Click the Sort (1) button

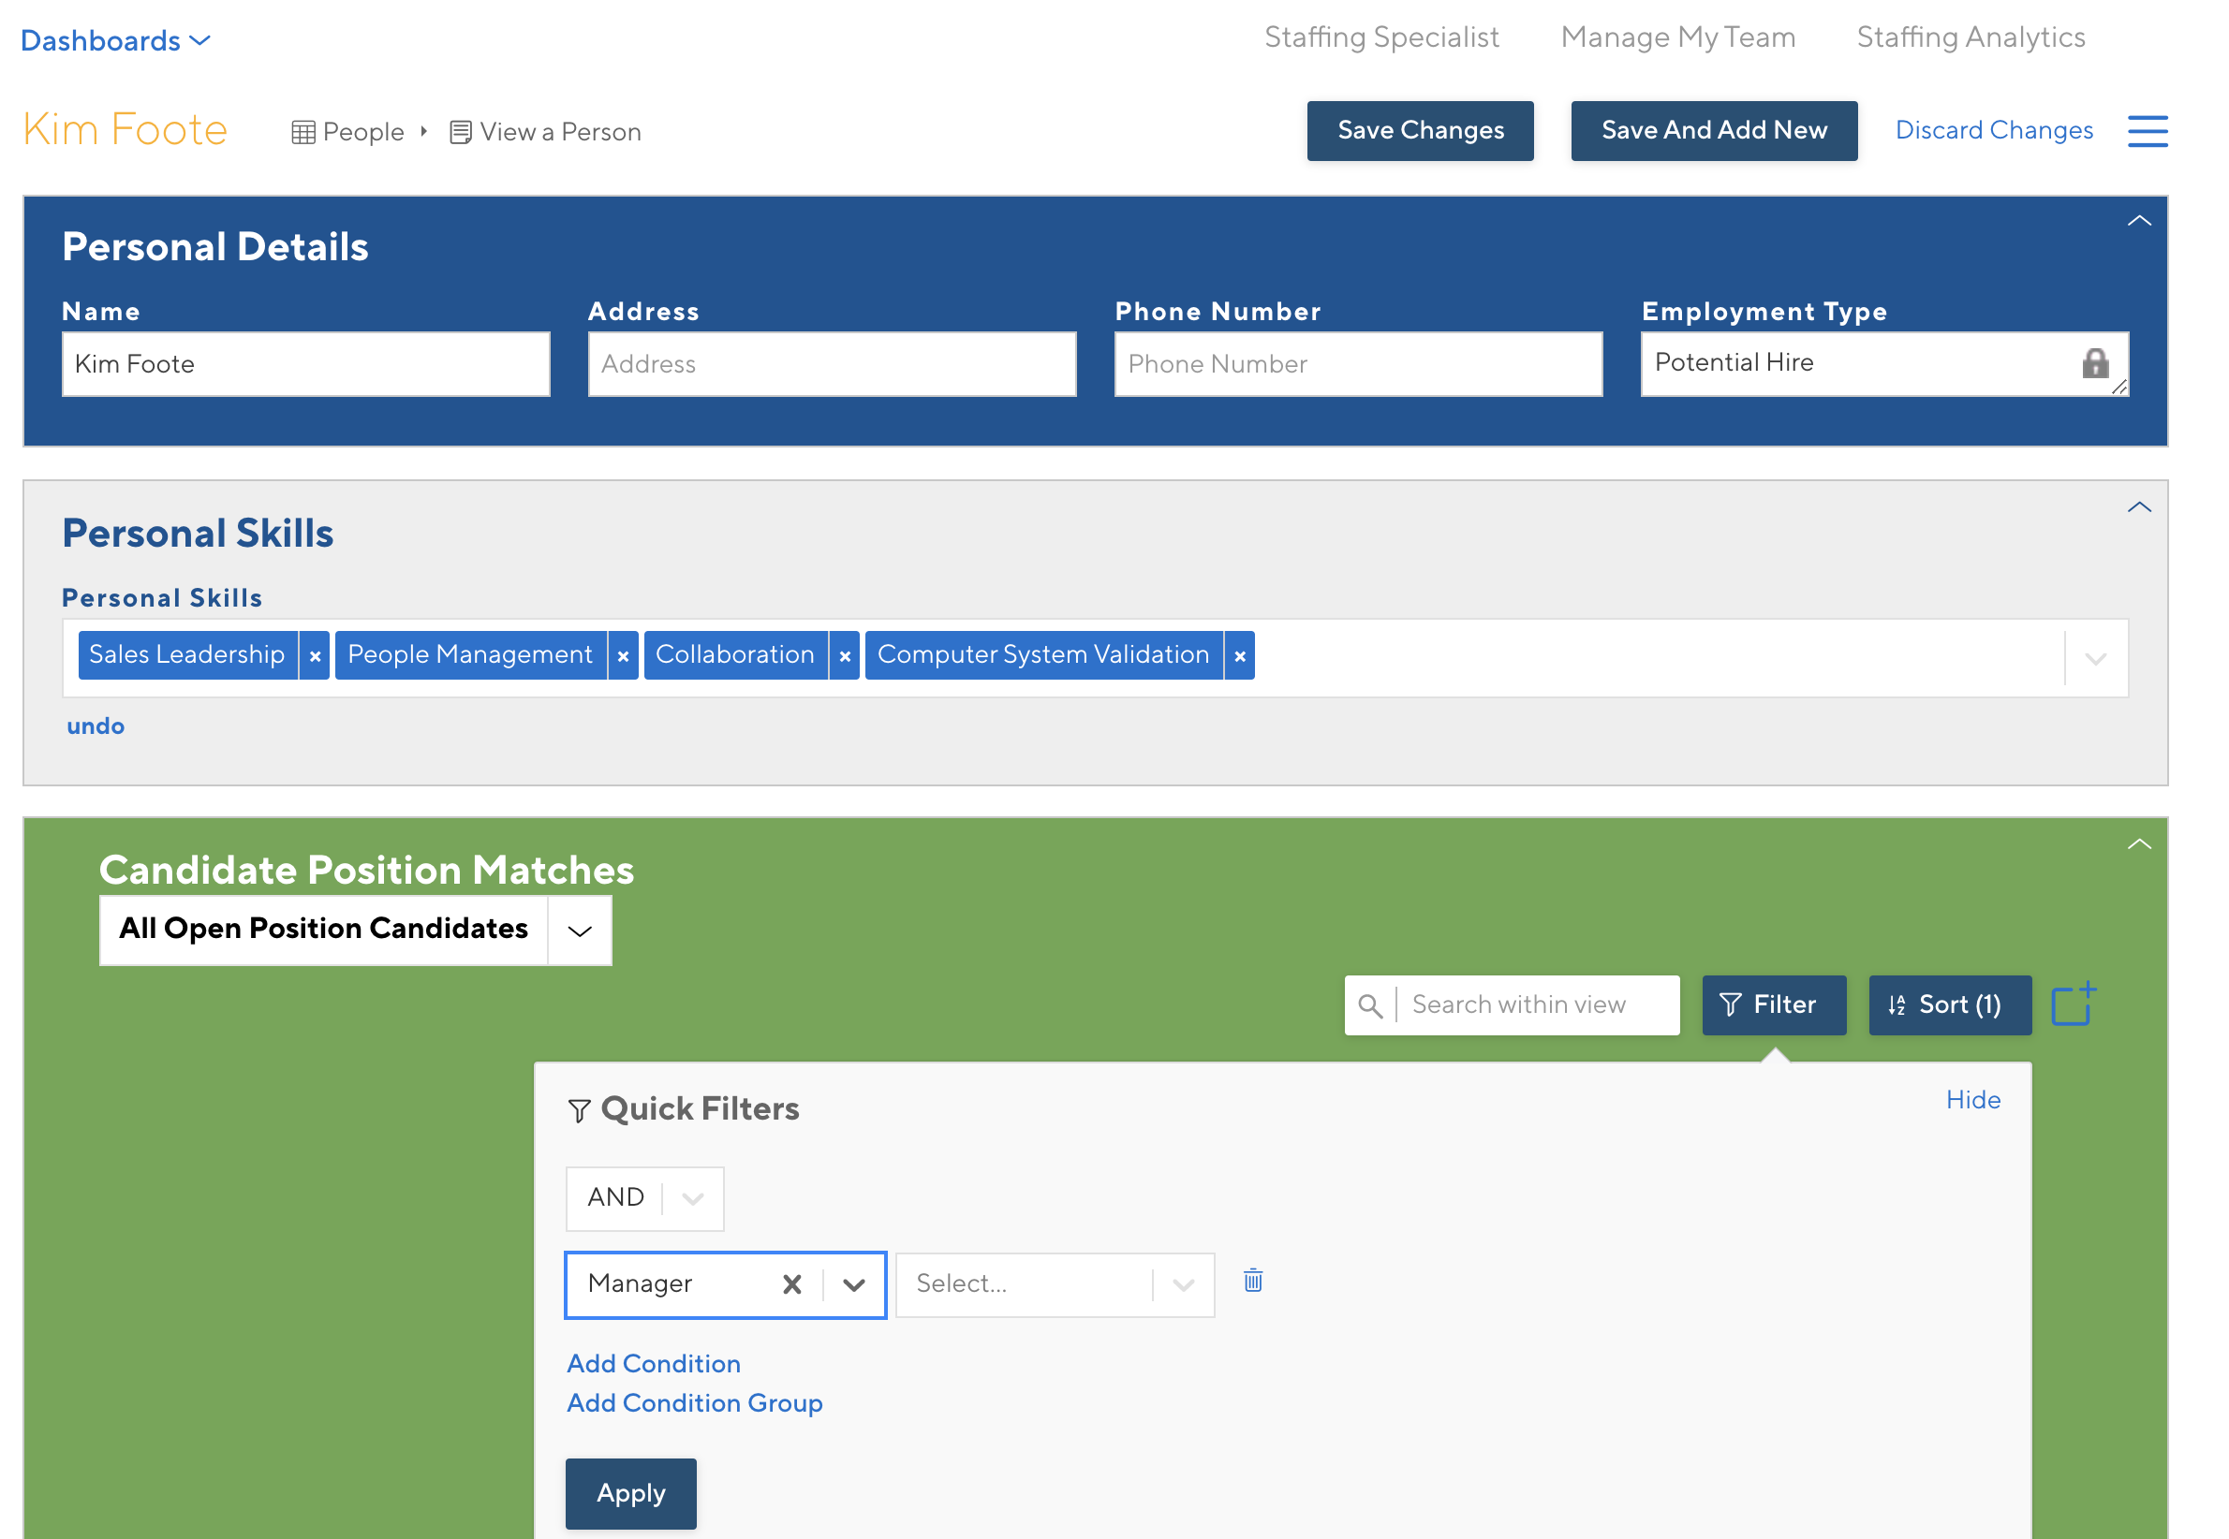coord(1949,1005)
